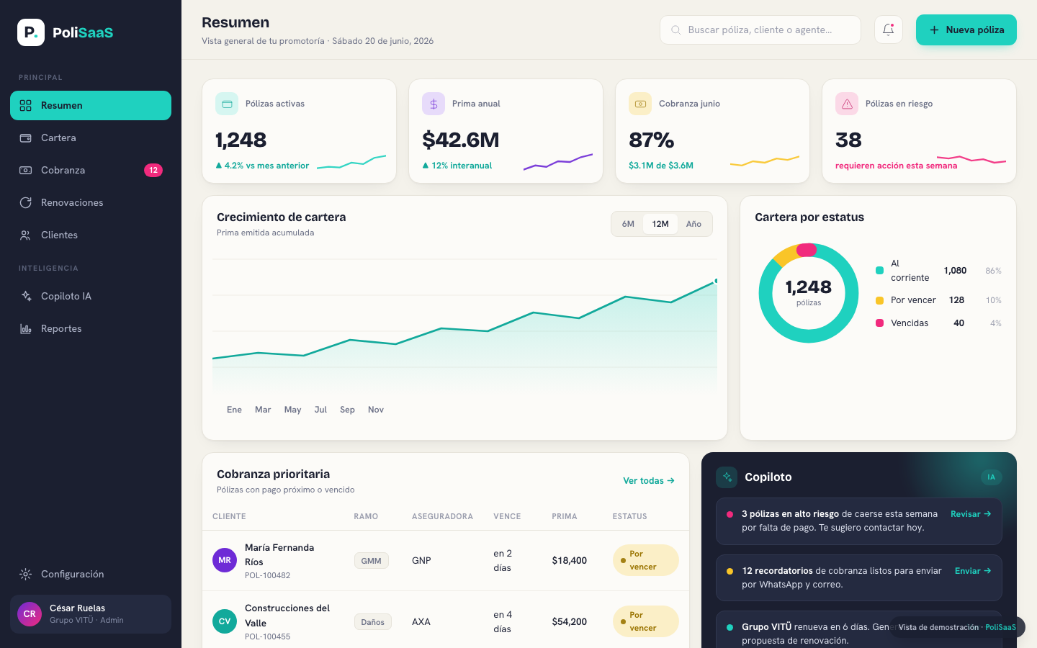This screenshot has width=1037, height=648.
Task: Click the Cobranza 12 badge
Action: click(153, 170)
